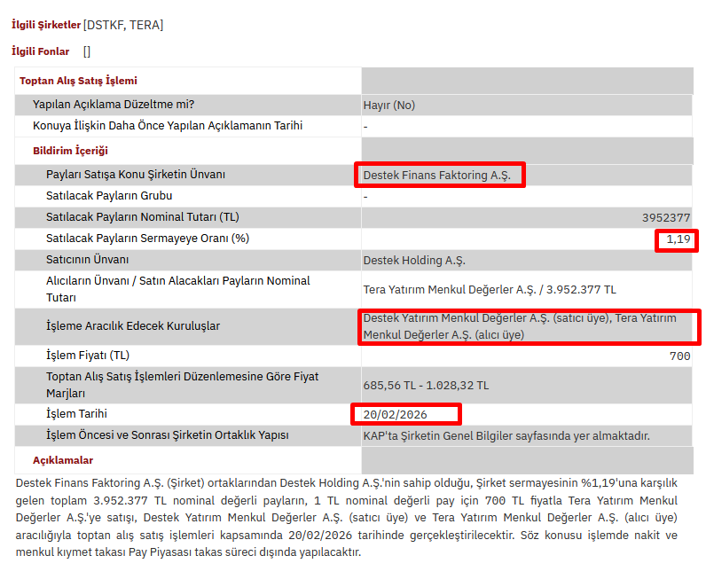The width and height of the screenshot is (706, 579).
Task: Click 'Alıcıların Ünvanı / Satın Alacakları Payların Nominal Tutarı'
Action: 178,289
